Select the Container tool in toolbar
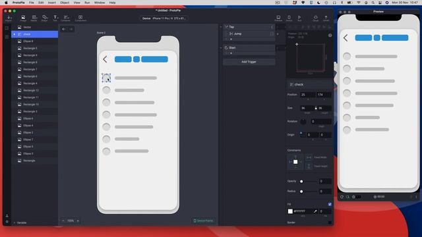This screenshot has height=237, width=422. pyautogui.click(x=65, y=18)
